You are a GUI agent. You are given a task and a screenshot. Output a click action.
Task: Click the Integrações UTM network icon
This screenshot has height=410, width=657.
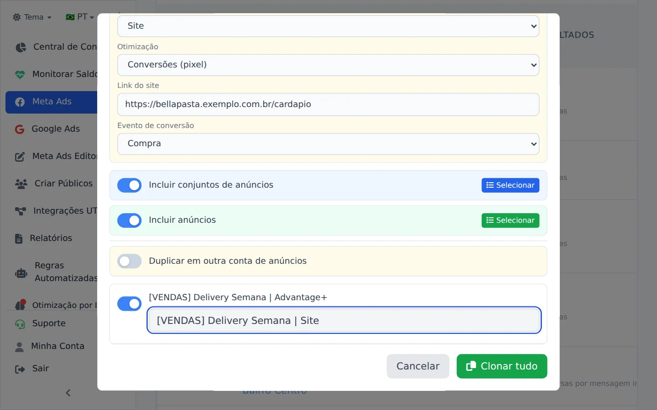pyautogui.click(x=21, y=211)
